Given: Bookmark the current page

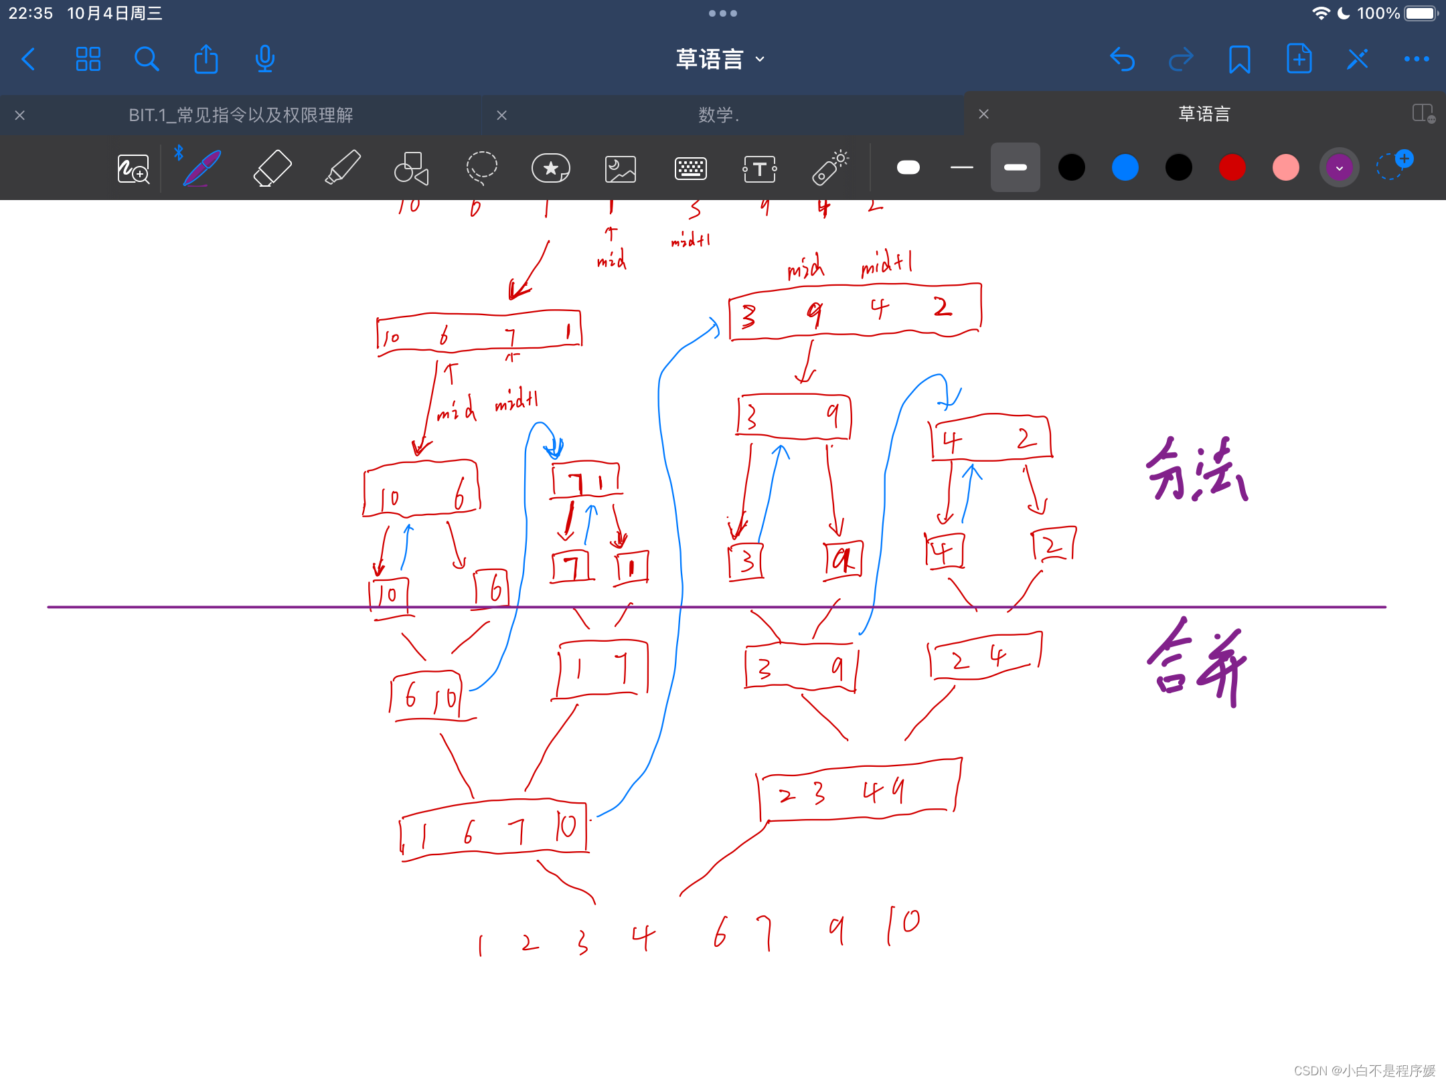Looking at the screenshot, I should pos(1239,60).
